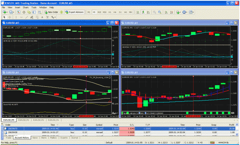The image size is (240, 145).
Task: Switch to bar chart display icon
Action: [138, 12]
